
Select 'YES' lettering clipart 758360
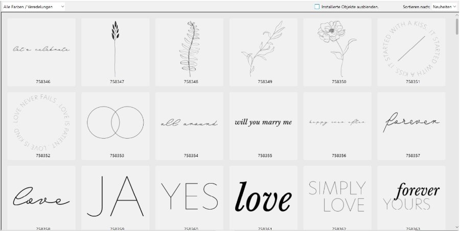pos(189,198)
